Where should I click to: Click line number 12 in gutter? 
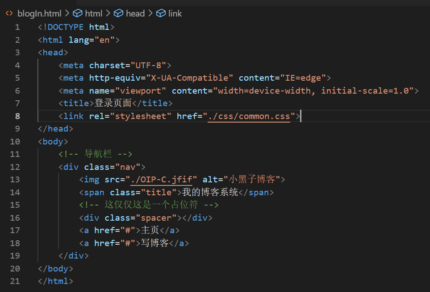coord(15,167)
